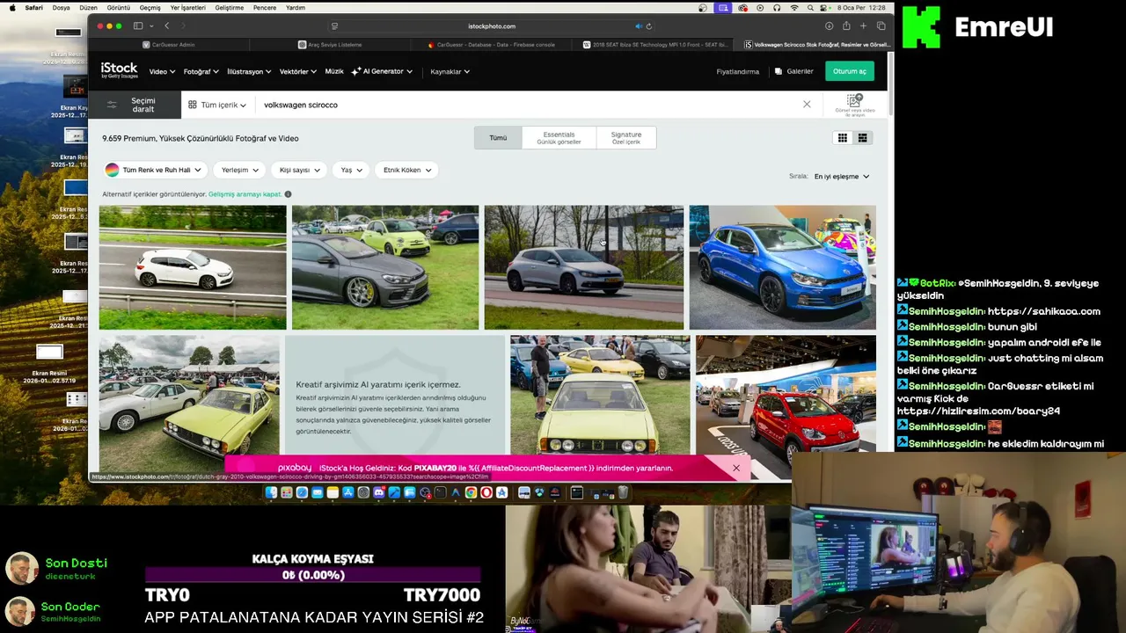The height and width of the screenshot is (633, 1126).
Task: Expand the İllüstrasyon menu dropdown
Action: (249, 71)
